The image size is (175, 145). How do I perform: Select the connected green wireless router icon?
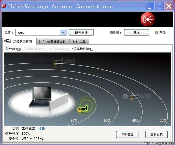[x=83, y=109]
